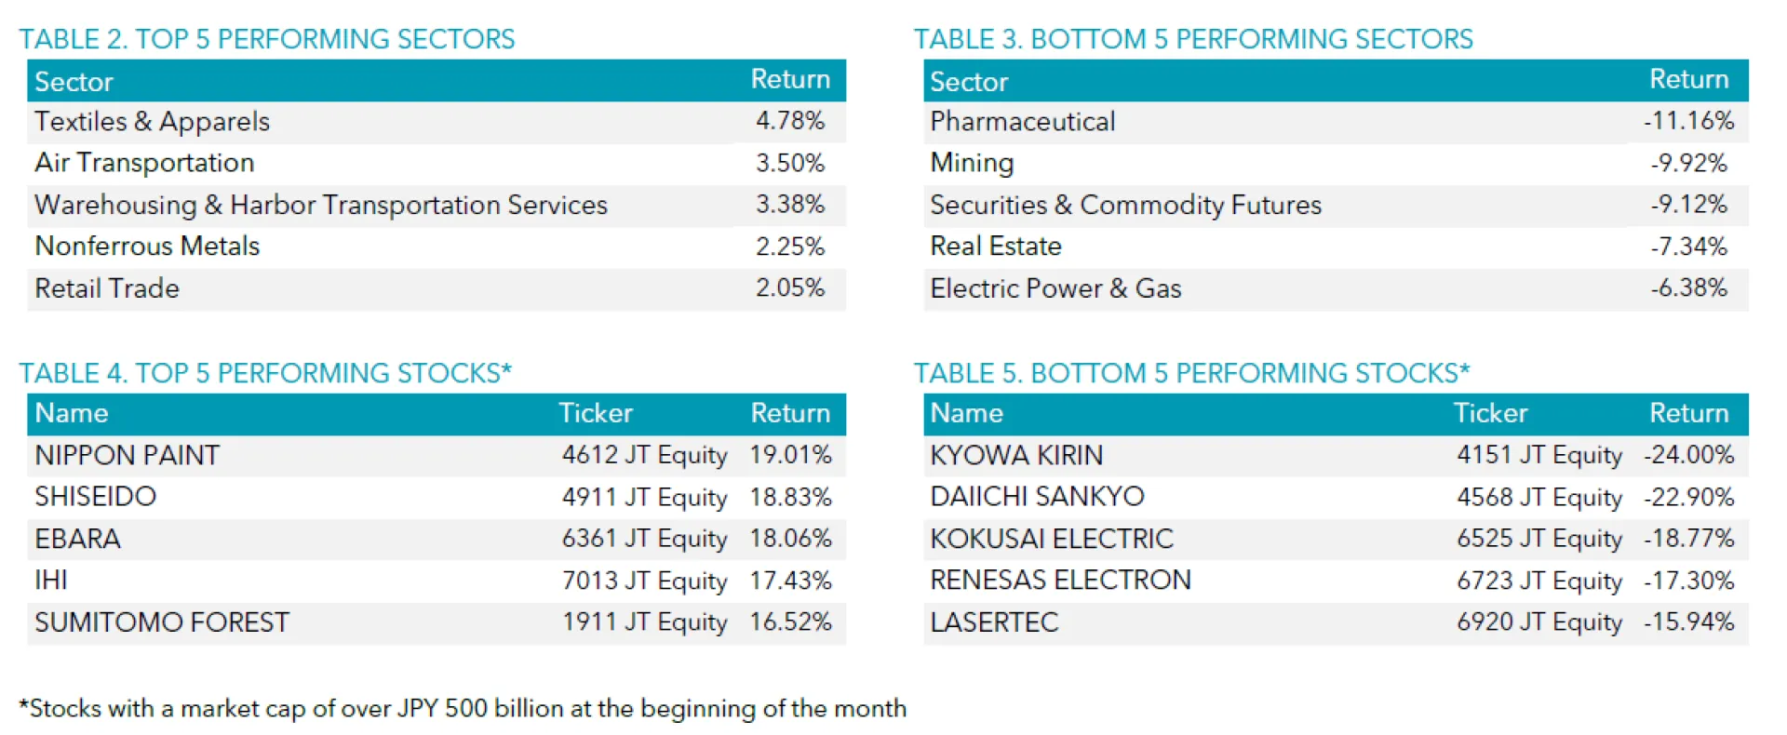Viewport: 1787px width, 735px height.
Task: Click the Electric Power & Gas cell
Action: (x=1055, y=288)
